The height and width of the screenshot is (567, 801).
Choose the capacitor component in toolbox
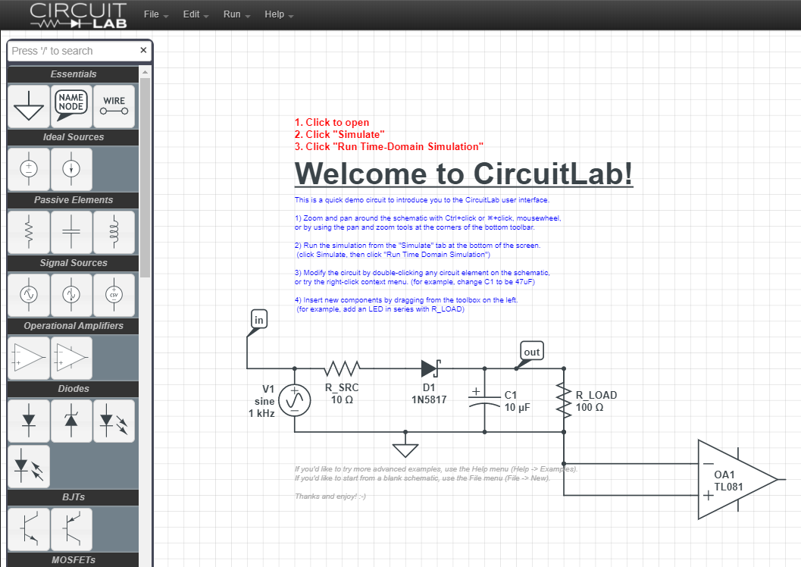click(71, 232)
